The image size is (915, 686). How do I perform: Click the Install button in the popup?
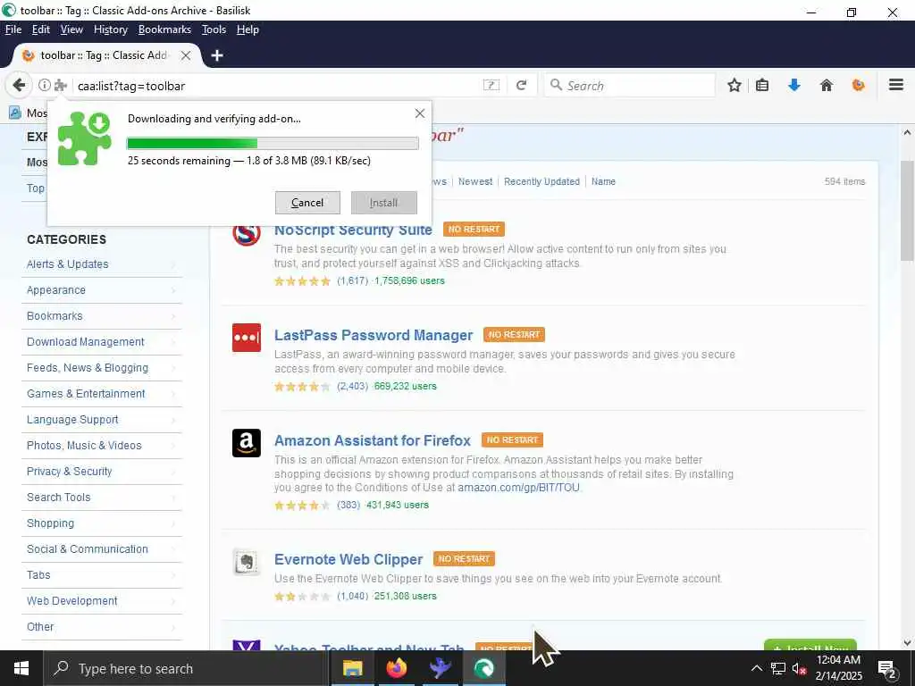pos(384,203)
